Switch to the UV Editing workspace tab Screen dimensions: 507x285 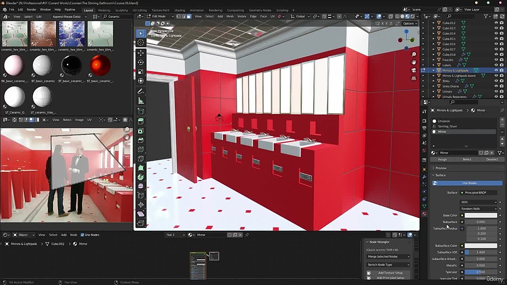(x=139, y=10)
